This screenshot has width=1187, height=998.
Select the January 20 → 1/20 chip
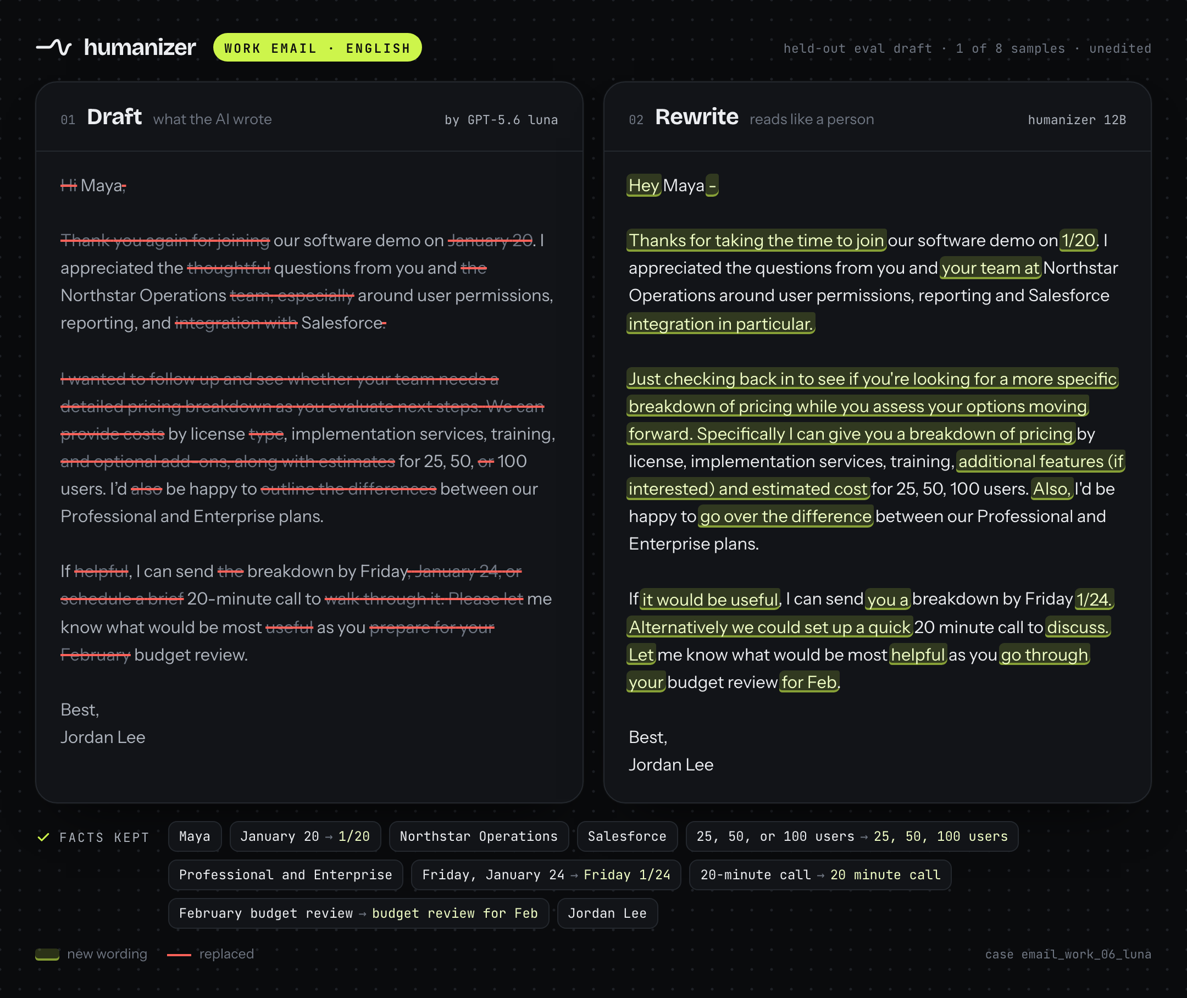[x=305, y=836]
